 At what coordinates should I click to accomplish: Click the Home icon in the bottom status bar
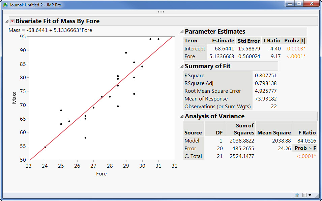coord(297,195)
